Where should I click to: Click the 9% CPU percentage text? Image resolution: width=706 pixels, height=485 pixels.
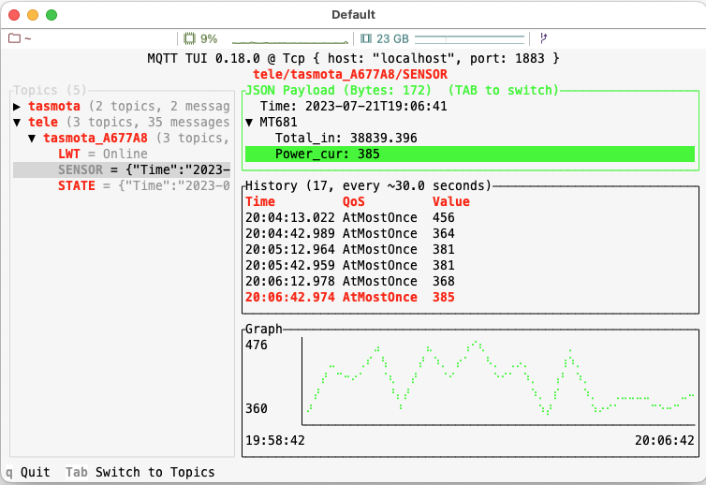(209, 38)
